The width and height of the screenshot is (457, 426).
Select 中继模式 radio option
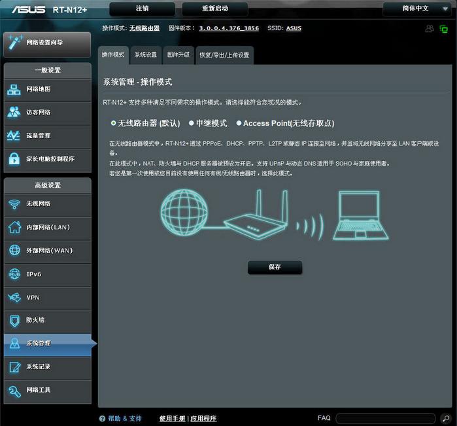(x=191, y=123)
